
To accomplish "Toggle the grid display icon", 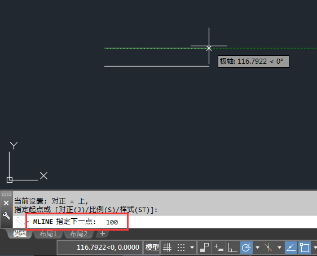I will (x=167, y=248).
